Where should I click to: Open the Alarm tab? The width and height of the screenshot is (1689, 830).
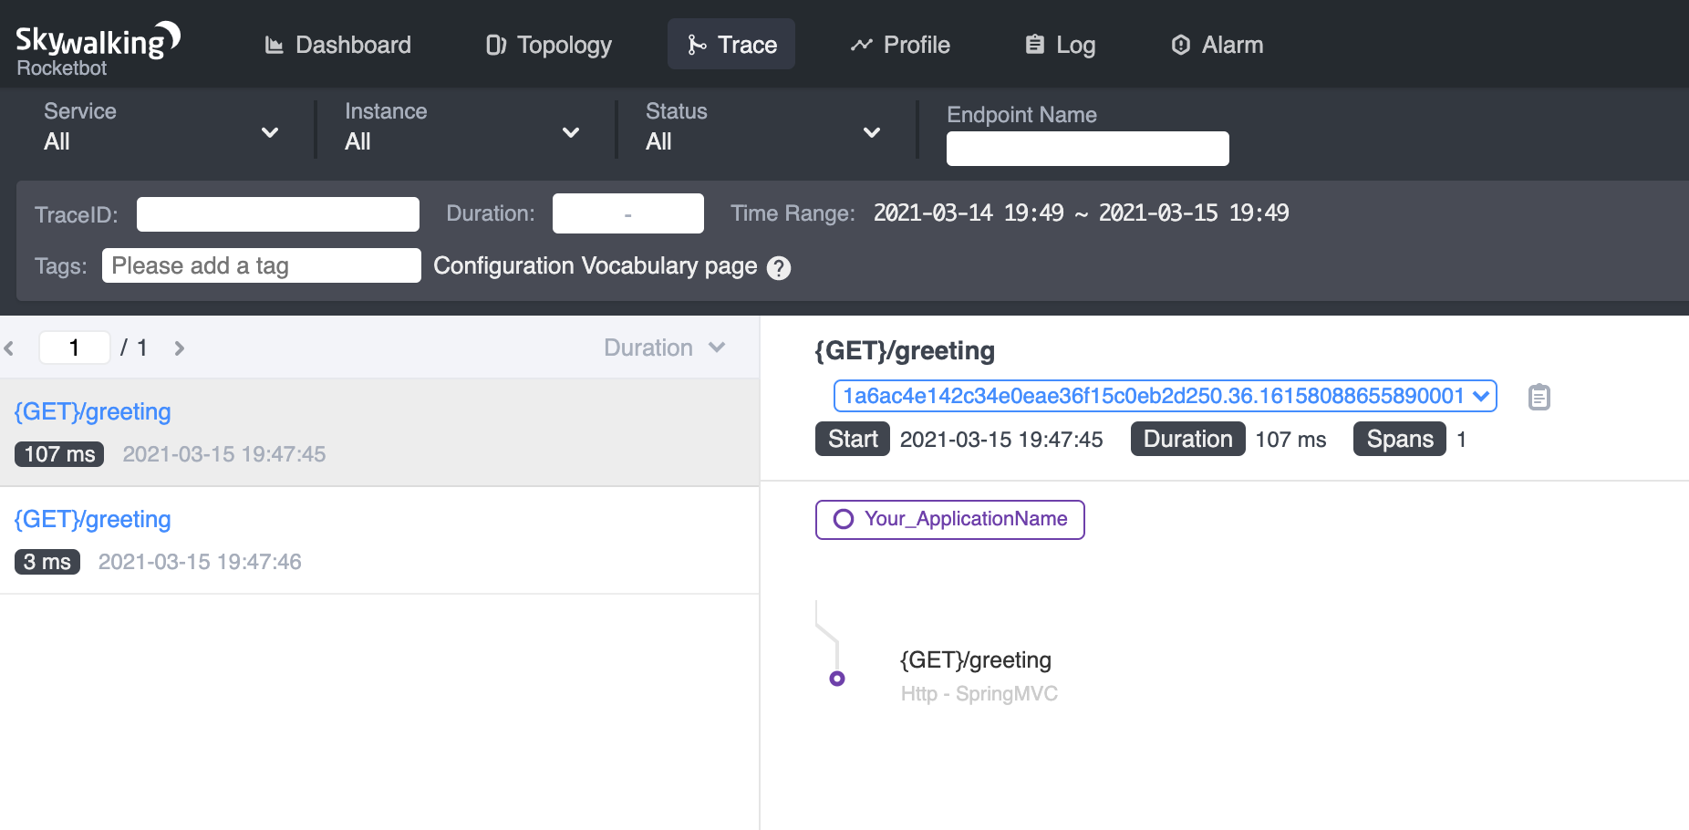pyautogui.click(x=1217, y=45)
